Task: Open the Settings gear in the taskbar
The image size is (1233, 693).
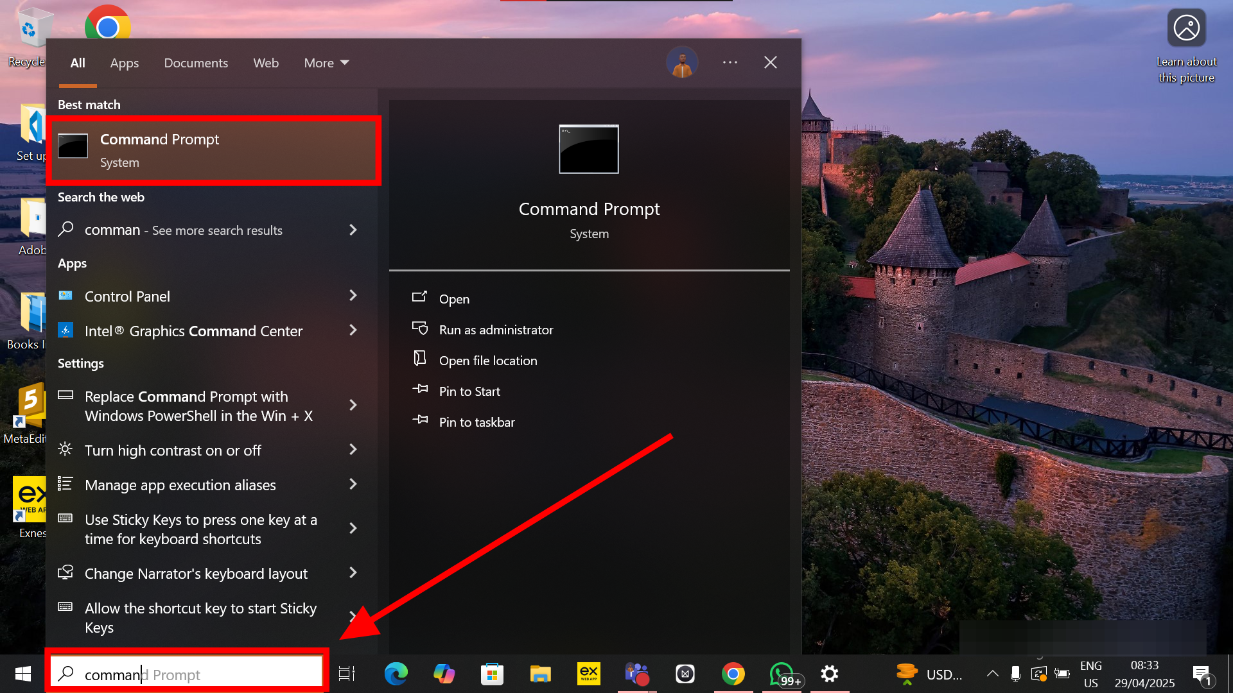Action: pyautogui.click(x=829, y=674)
